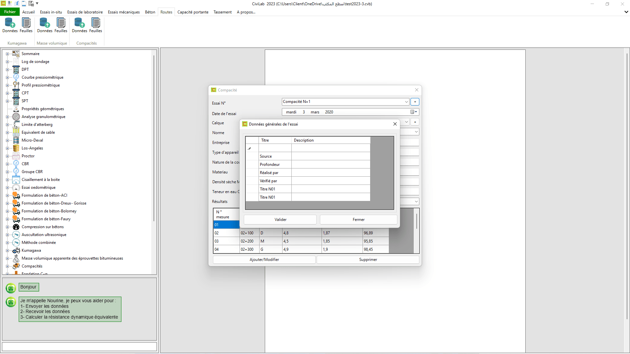Screen dimensions: 630x354
Task: Click the quick access toolbar dropdown arrow
Action: [x=37, y=4]
